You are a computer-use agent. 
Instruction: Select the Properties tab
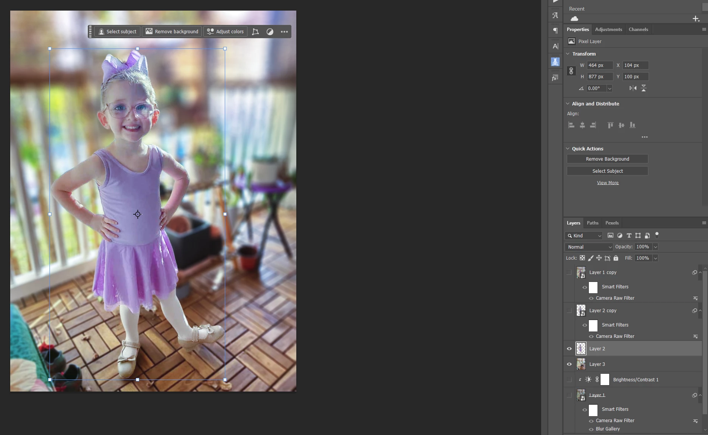click(578, 29)
